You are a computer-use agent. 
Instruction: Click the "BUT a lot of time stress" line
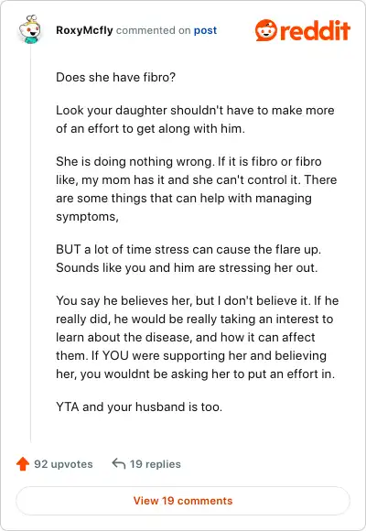[188, 250]
